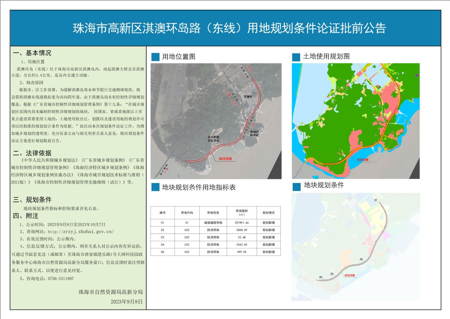Click the date 2023年9月8日 under the signature

click(x=126, y=302)
